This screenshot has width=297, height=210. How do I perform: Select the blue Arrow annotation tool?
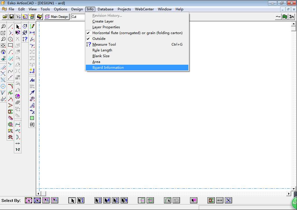coord(32,92)
